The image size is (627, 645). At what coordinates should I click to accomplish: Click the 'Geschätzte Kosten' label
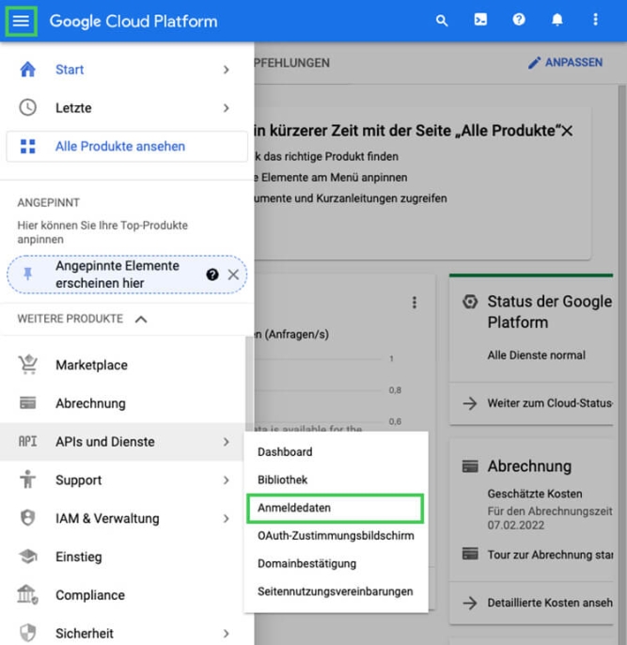pyautogui.click(x=535, y=494)
